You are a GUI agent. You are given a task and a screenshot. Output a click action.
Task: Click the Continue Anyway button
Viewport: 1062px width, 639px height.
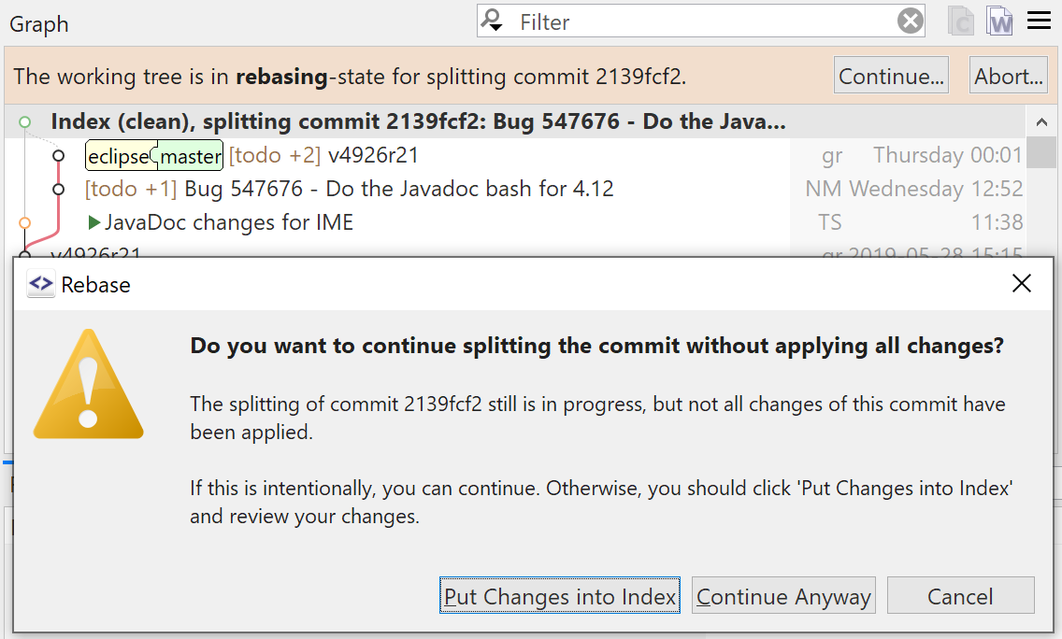point(783,595)
